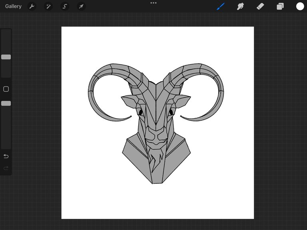Image resolution: width=307 pixels, height=230 pixels.
Task: Select the Smudge tool
Action: [240, 6]
